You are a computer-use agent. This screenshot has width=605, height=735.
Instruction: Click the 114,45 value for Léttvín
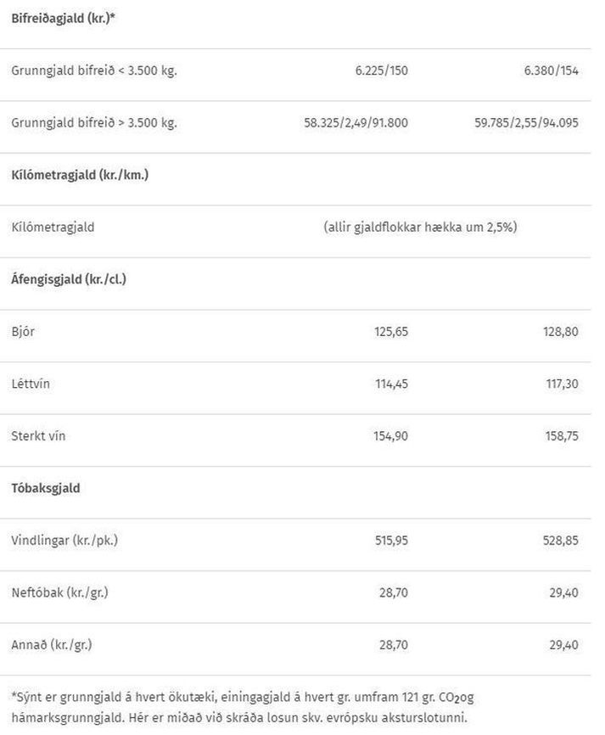[391, 384]
